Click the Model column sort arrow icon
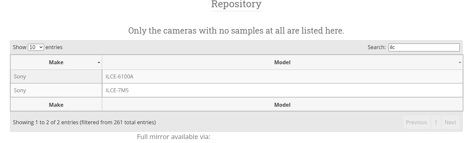This screenshot has height=143, width=474. point(459,62)
